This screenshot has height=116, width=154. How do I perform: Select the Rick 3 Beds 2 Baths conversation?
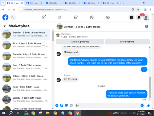pos(26,45)
